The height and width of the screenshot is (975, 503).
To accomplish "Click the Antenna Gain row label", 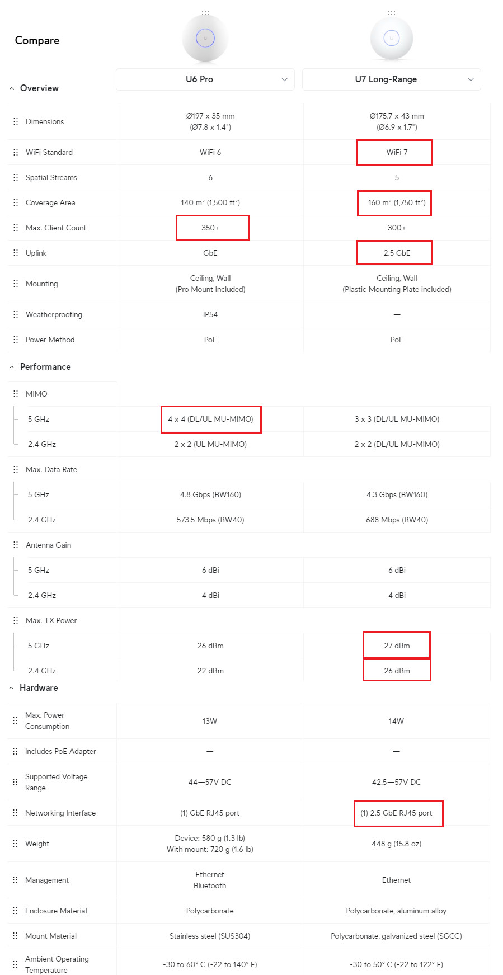I will pyautogui.click(x=48, y=545).
